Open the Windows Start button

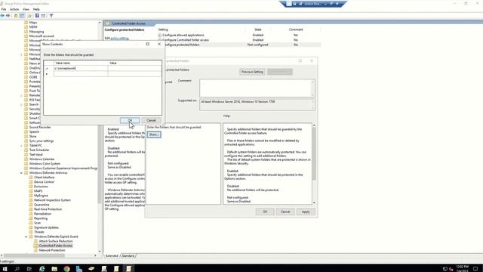tap(5, 269)
